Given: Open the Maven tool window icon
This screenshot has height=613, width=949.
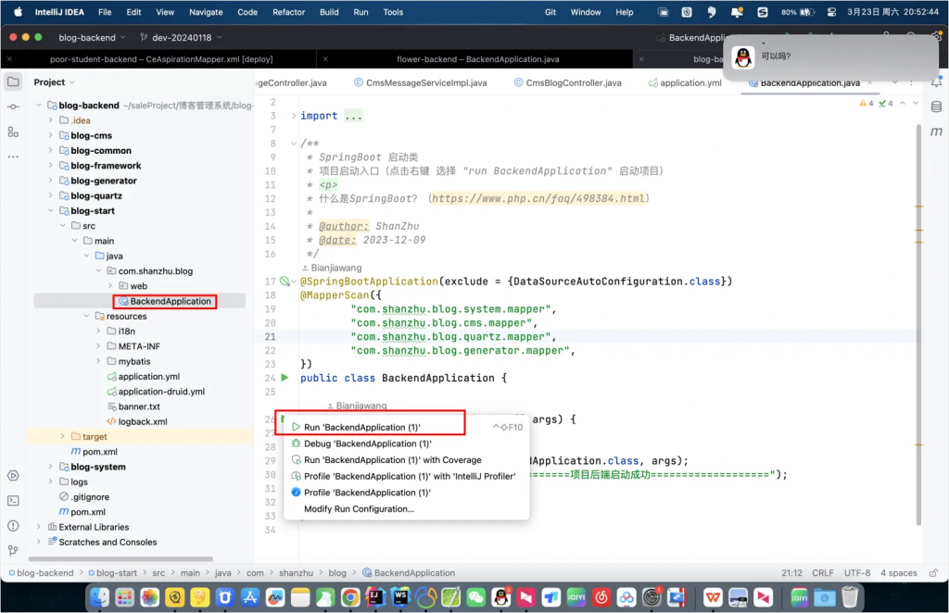Looking at the screenshot, I should 936,131.
